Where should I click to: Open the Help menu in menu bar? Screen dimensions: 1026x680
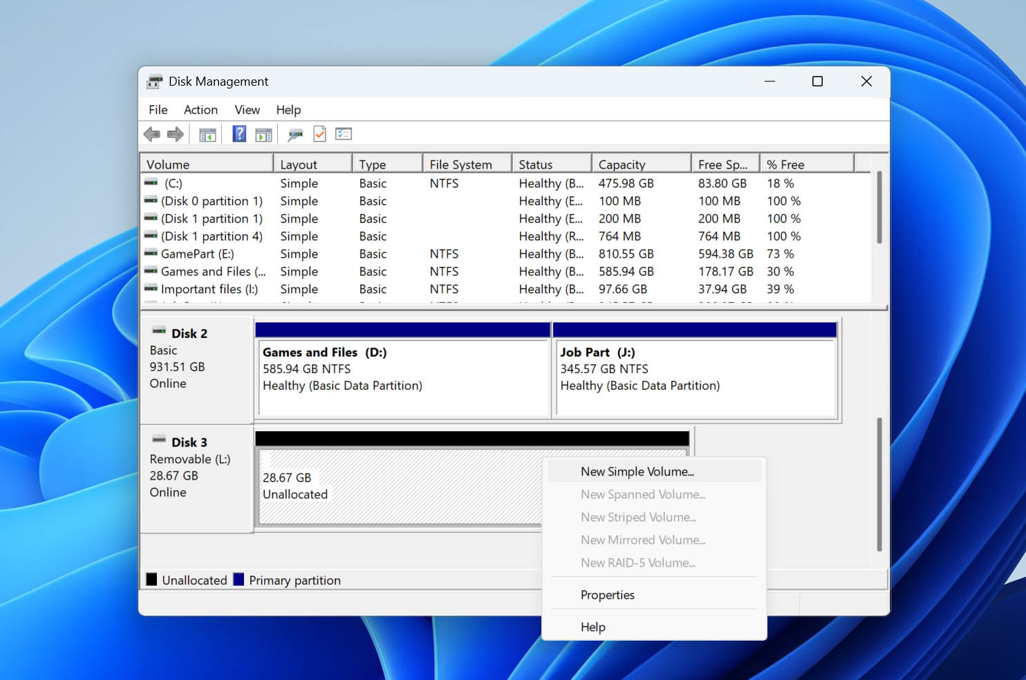click(x=288, y=110)
